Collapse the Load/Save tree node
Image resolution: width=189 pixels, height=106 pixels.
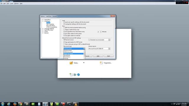43,21
